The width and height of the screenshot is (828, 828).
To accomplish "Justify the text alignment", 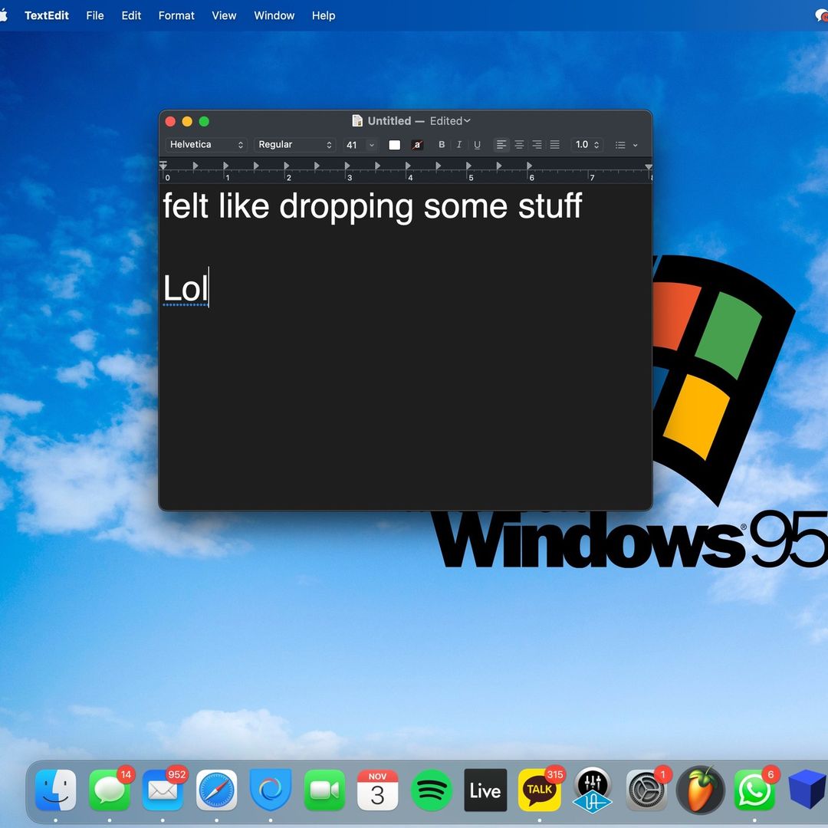I will coord(554,145).
